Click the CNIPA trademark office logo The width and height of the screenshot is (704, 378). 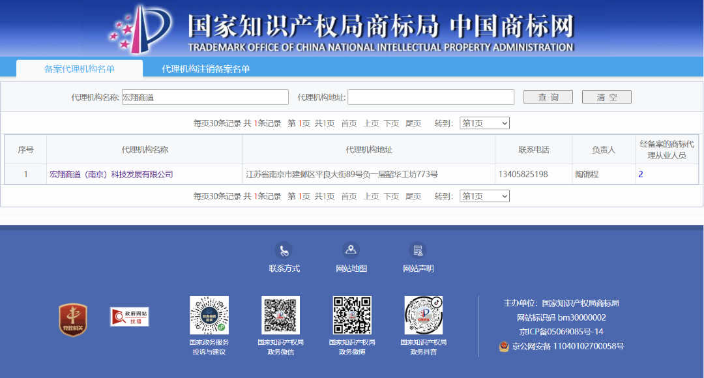coord(141,29)
